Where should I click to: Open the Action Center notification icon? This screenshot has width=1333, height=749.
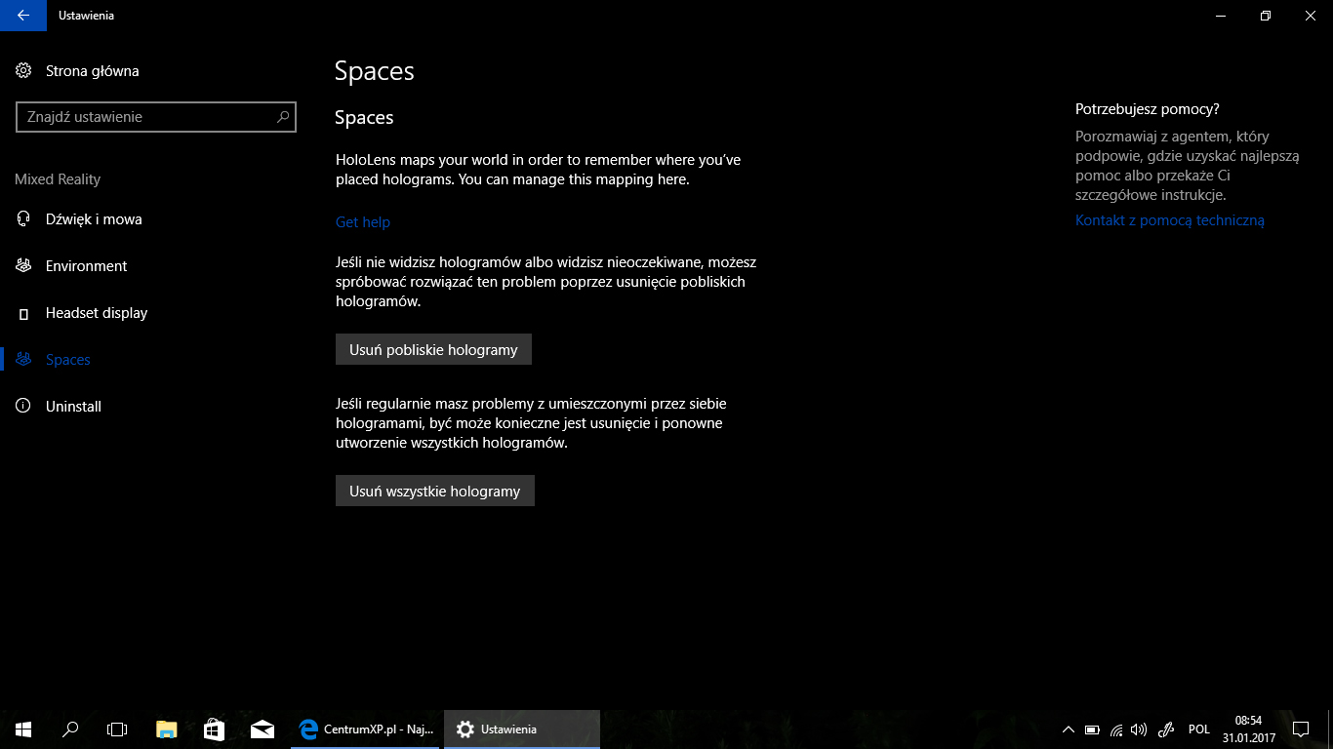(1301, 729)
